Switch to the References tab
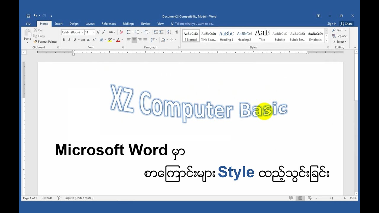Image resolution: width=379 pixels, height=213 pixels. pos(109,24)
